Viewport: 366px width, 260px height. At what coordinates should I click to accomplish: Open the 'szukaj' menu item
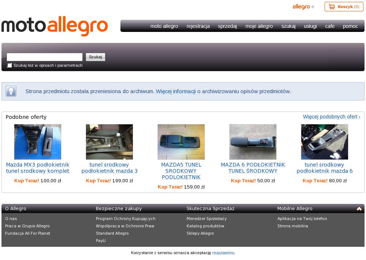(288, 26)
